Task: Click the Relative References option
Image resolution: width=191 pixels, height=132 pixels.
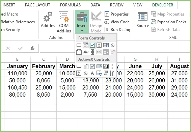Action: click(x=18, y=22)
